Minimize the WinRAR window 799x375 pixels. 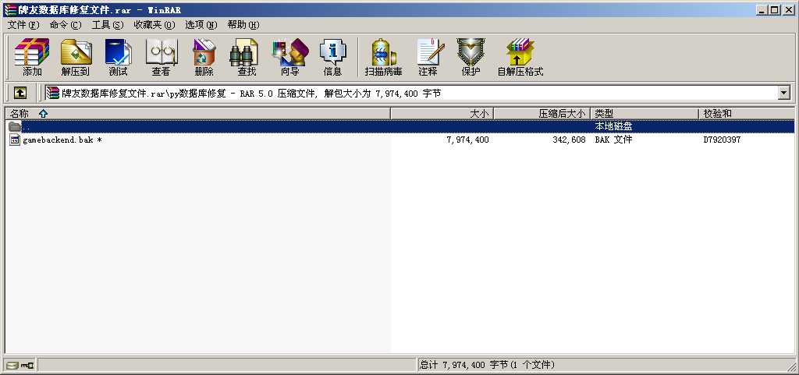(762, 9)
